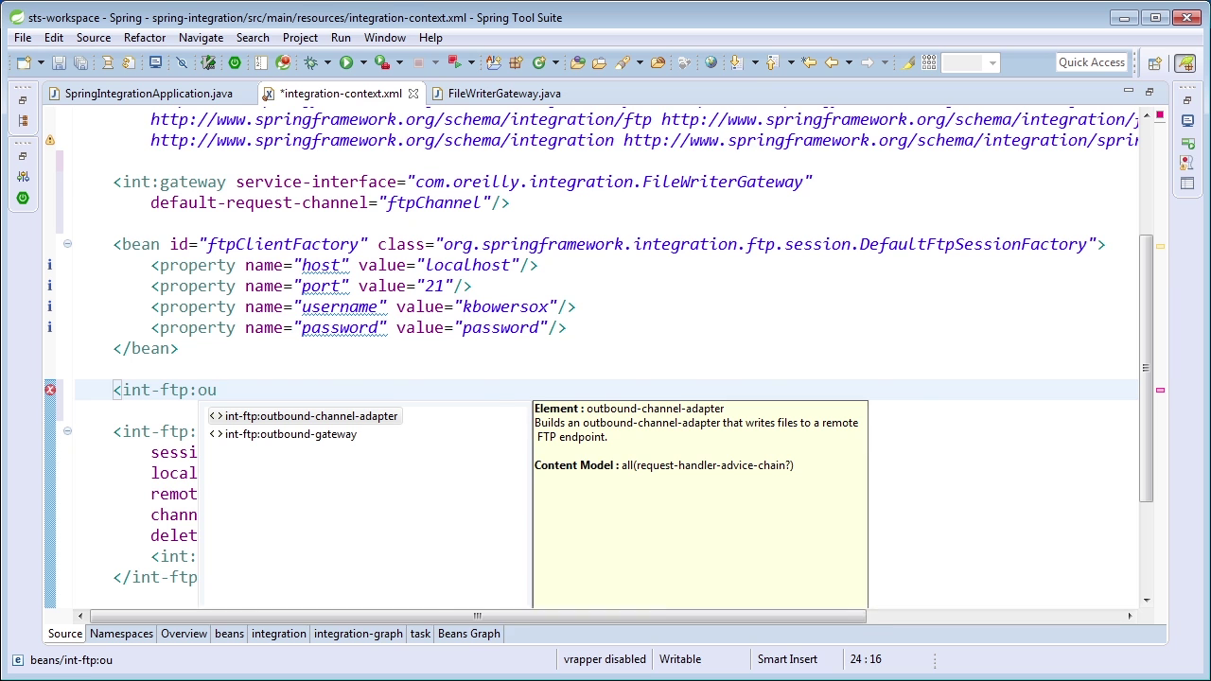Switch to the Namespaces bottom tab
The height and width of the screenshot is (681, 1211).
pos(121,634)
